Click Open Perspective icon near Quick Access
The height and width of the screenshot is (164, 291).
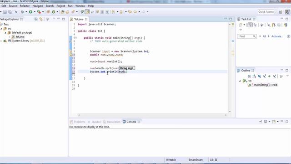point(281,12)
